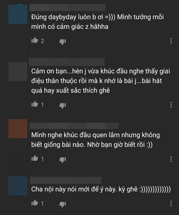
Task: Open the first commenter's blue avatar
Action: [18, 14]
